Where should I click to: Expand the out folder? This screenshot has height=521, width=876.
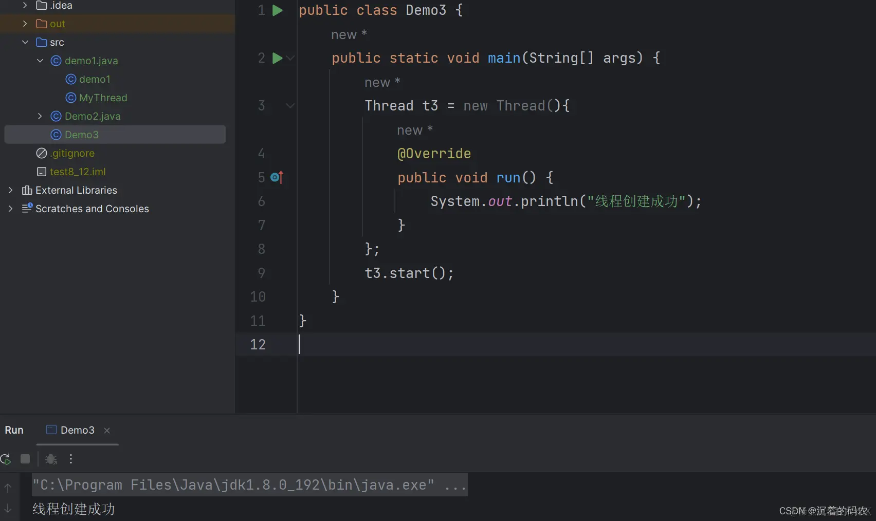tap(25, 24)
